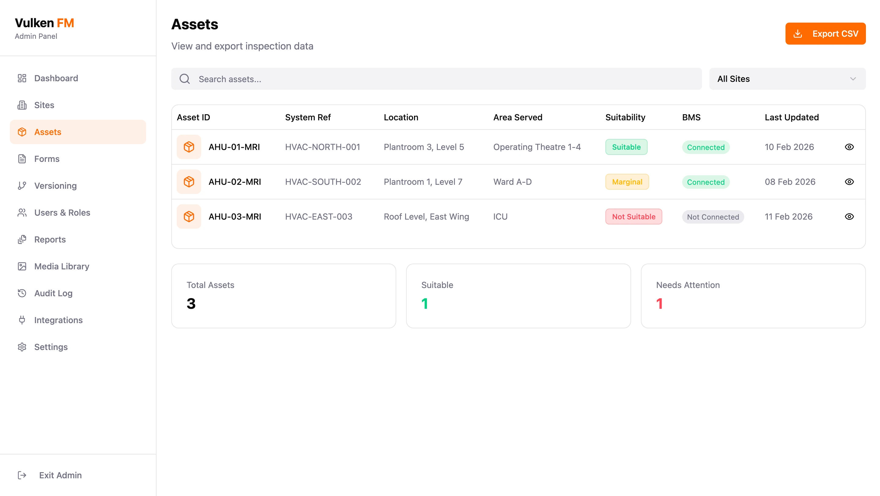880x496 pixels.
Task: Click eye icon for AHU-03-MRI row
Action: point(849,217)
